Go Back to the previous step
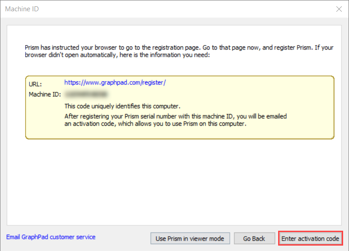This screenshot has width=349, height=251. point(254,238)
